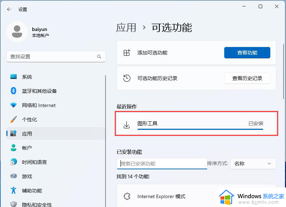Click the back arrow in Settings header
This screenshot has width=286, height=207.
[x=9, y=9]
